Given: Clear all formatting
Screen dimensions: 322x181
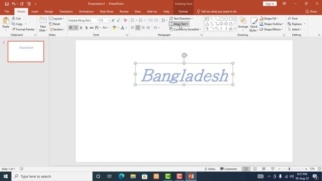Looking at the screenshot, I should [x=125, y=20].
